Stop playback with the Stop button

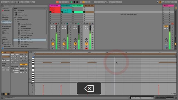74,2
